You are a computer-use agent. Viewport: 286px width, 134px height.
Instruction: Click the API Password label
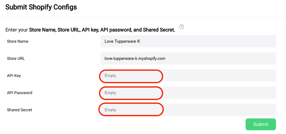[x=19, y=93]
